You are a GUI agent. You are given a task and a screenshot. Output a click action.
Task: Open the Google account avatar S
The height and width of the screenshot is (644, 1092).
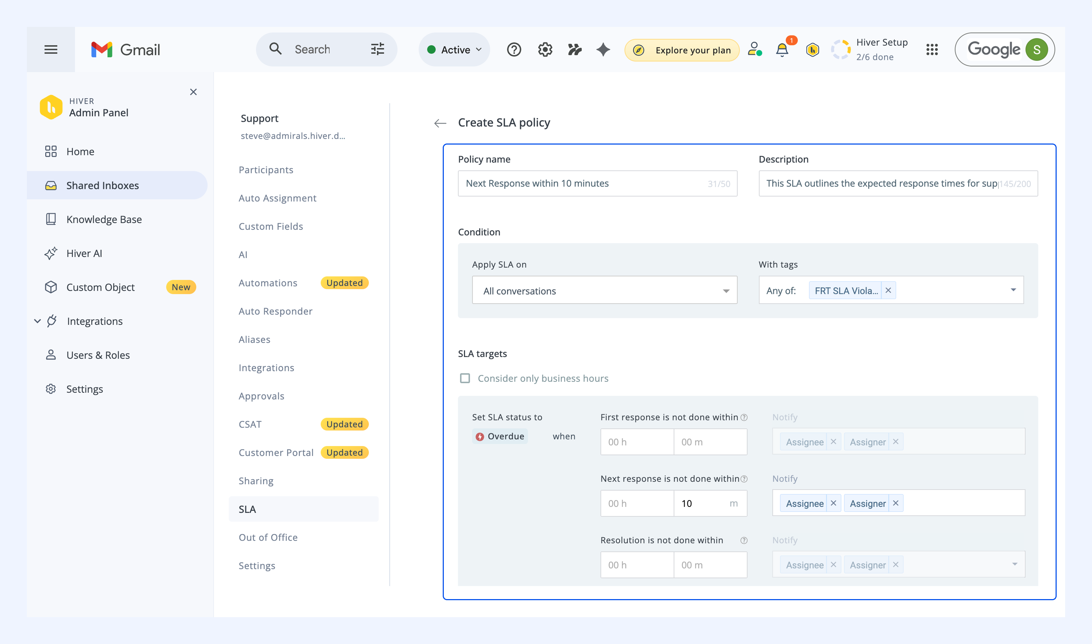point(1036,49)
